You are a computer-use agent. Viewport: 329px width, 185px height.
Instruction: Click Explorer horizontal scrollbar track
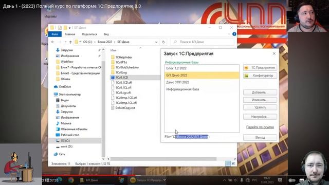point(172,159)
